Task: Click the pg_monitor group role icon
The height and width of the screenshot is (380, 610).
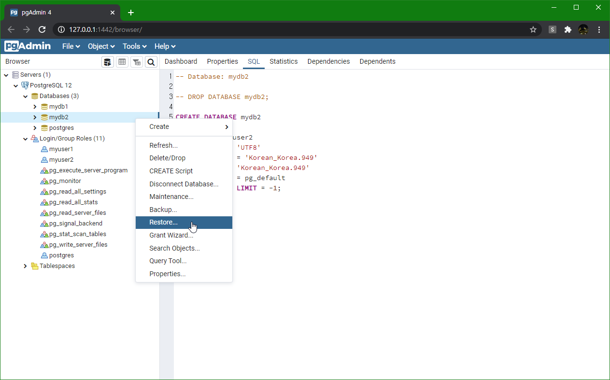Action: (x=44, y=181)
